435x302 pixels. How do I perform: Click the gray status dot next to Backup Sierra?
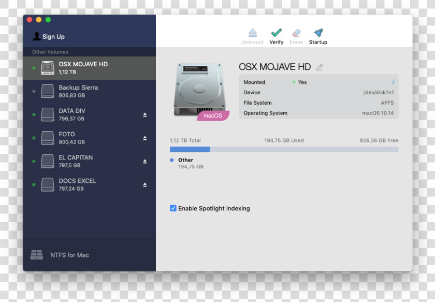tap(34, 91)
